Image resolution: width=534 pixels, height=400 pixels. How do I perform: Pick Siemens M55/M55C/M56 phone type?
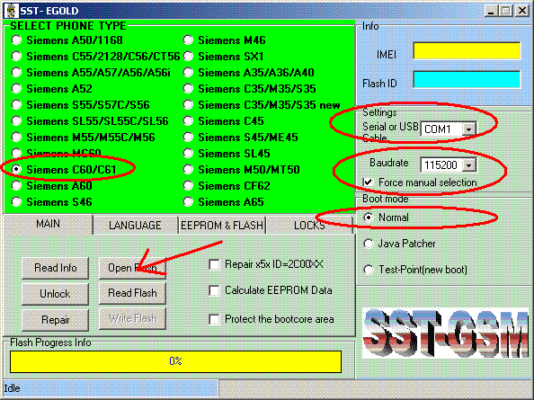[x=16, y=138]
